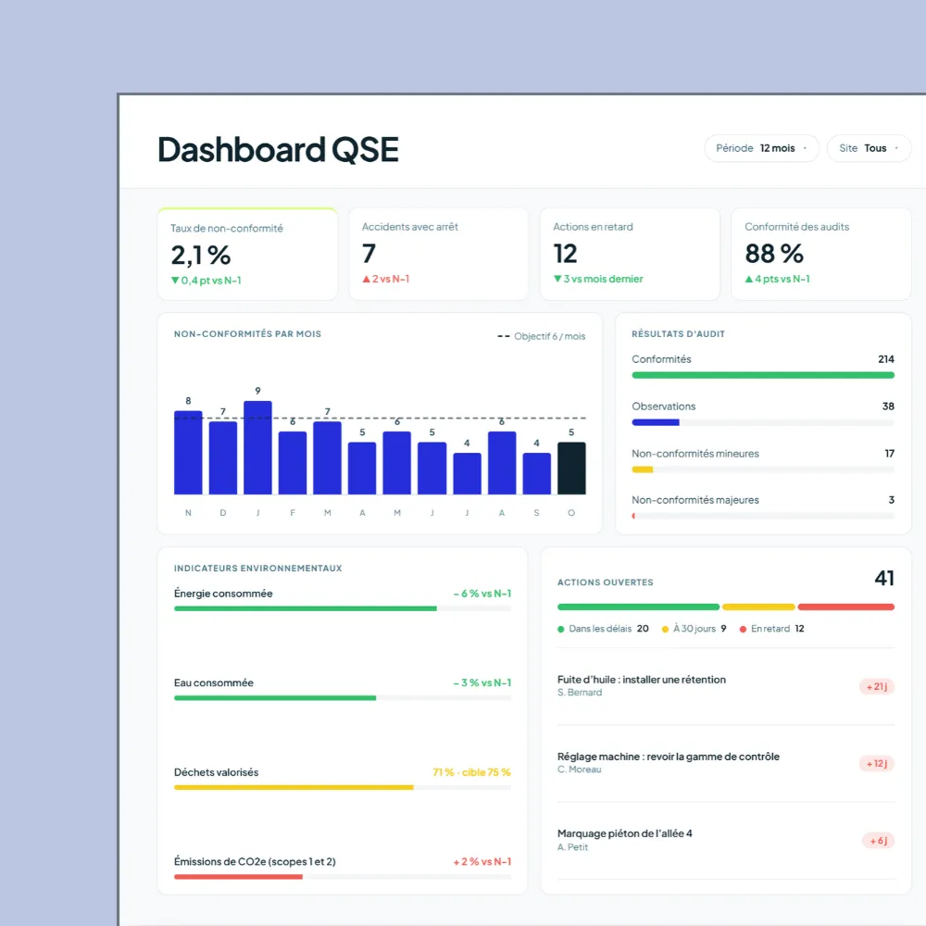Image resolution: width=926 pixels, height=926 pixels.
Task: Click the "71 % · cible 75 %" value
Action: coord(472,772)
